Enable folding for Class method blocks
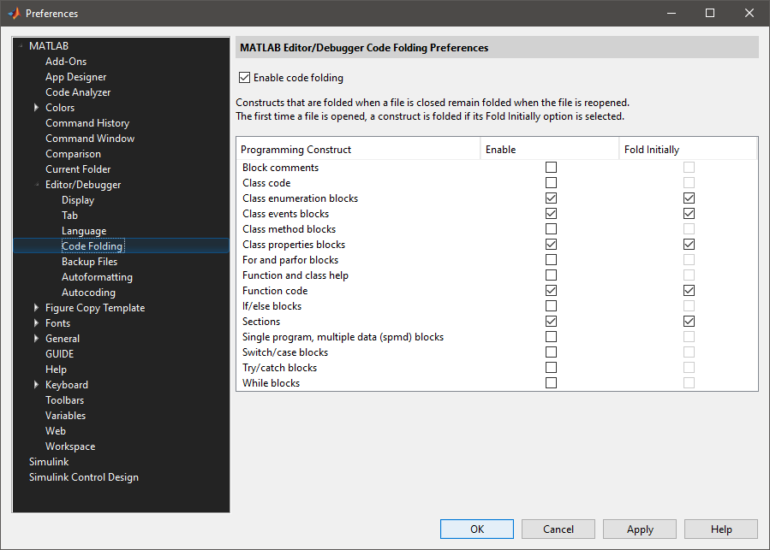The image size is (770, 550). coord(551,229)
